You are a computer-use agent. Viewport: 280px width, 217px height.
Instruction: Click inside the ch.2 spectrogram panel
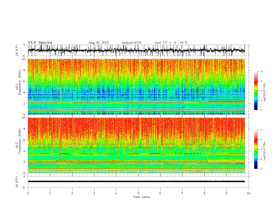136,145
